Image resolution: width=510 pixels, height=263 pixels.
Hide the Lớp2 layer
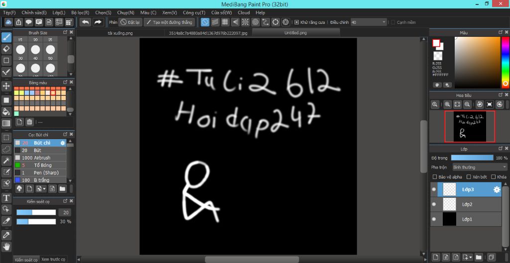click(x=434, y=204)
